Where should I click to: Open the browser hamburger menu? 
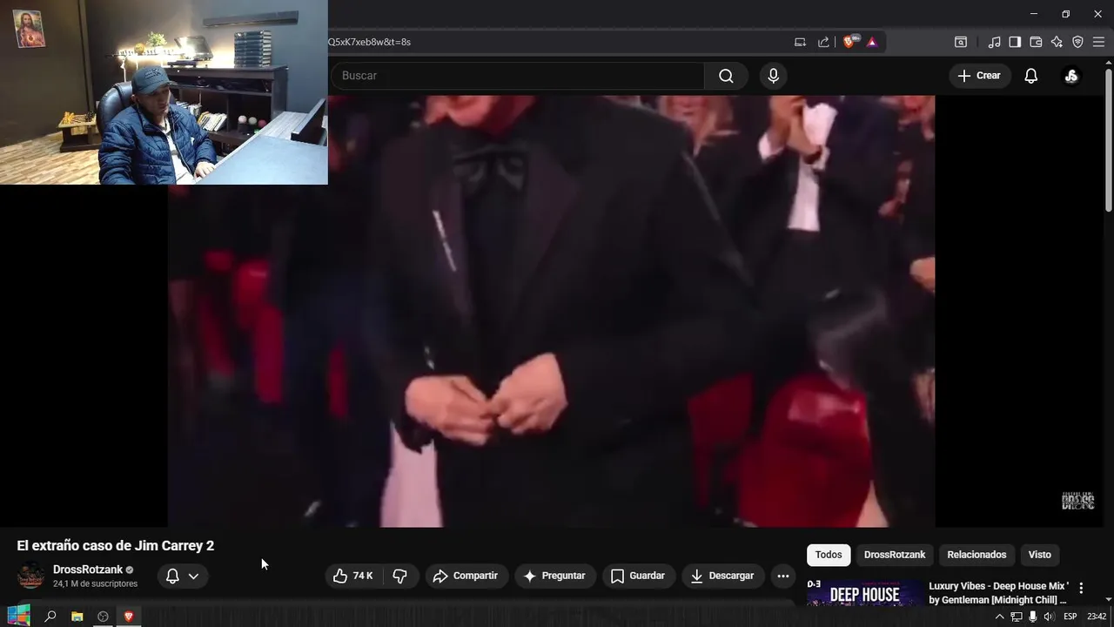pyautogui.click(x=1099, y=42)
